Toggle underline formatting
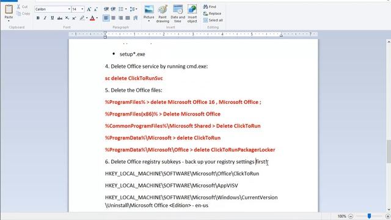The width and height of the screenshot is (391, 220). tap(53, 18)
